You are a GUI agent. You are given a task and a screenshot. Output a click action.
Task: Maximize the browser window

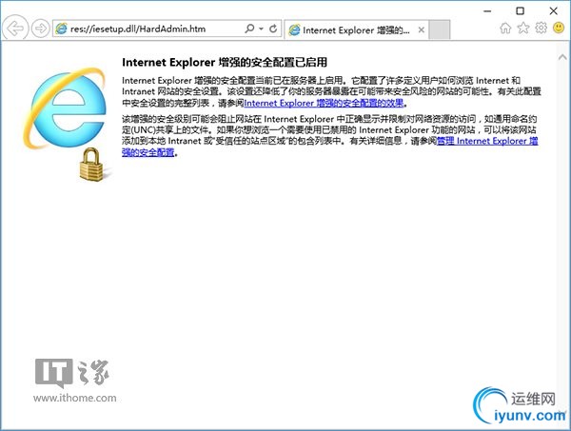[x=521, y=10]
